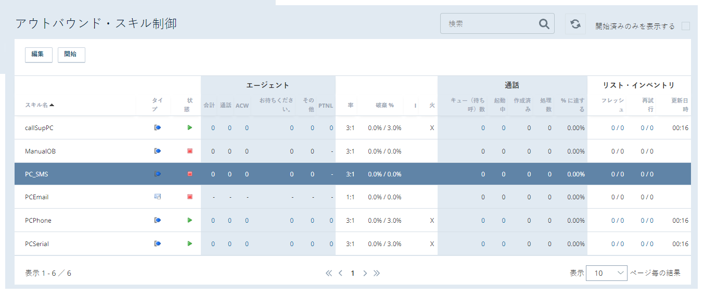Click the refresh icon button
Viewport: 704px width, 295px height.
[x=575, y=24]
